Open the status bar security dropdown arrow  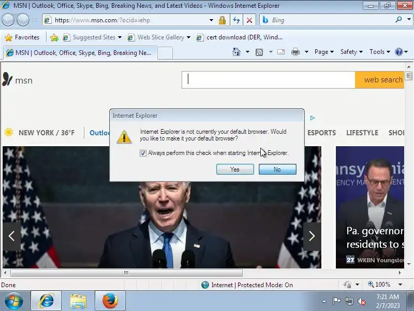pos(357,285)
